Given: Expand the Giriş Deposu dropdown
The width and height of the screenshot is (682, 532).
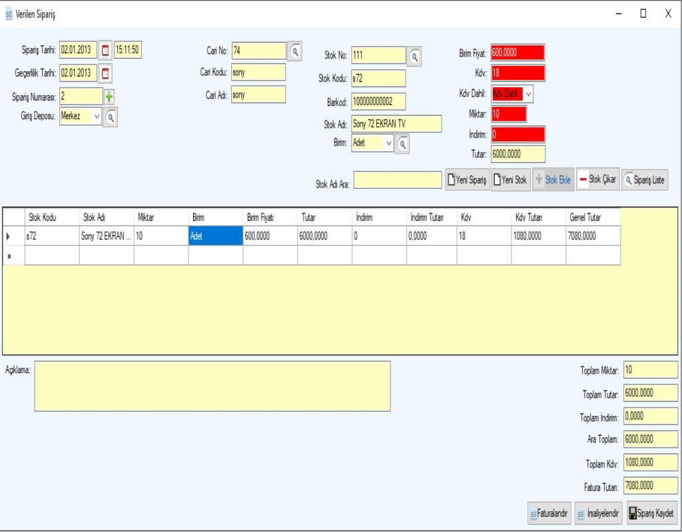Looking at the screenshot, I should tap(97, 116).
